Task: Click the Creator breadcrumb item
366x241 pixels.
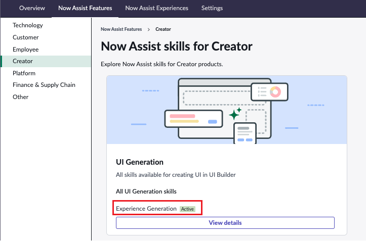Action: click(163, 29)
